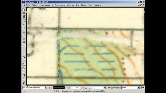This screenshot has height=93, width=166.
Task: Click the green Undo arrow
Action: [24, 75]
